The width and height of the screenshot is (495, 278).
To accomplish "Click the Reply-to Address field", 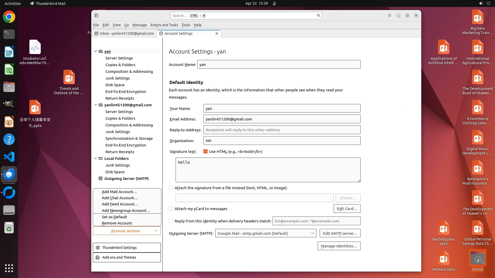I will (x=282, y=130).
